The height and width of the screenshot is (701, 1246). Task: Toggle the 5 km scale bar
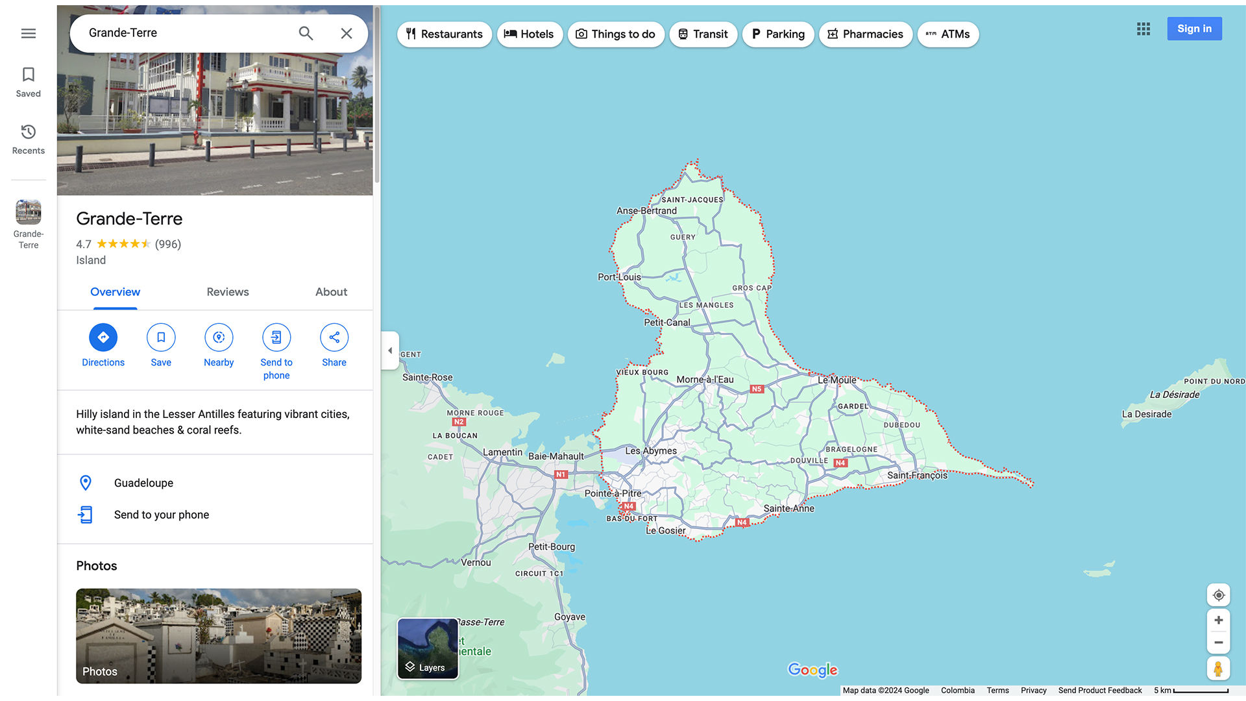pos(1191,691)
